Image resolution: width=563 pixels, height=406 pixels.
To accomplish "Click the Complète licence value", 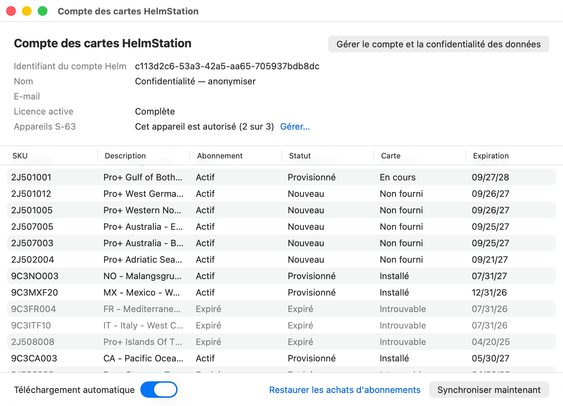I will pos(155,111).
